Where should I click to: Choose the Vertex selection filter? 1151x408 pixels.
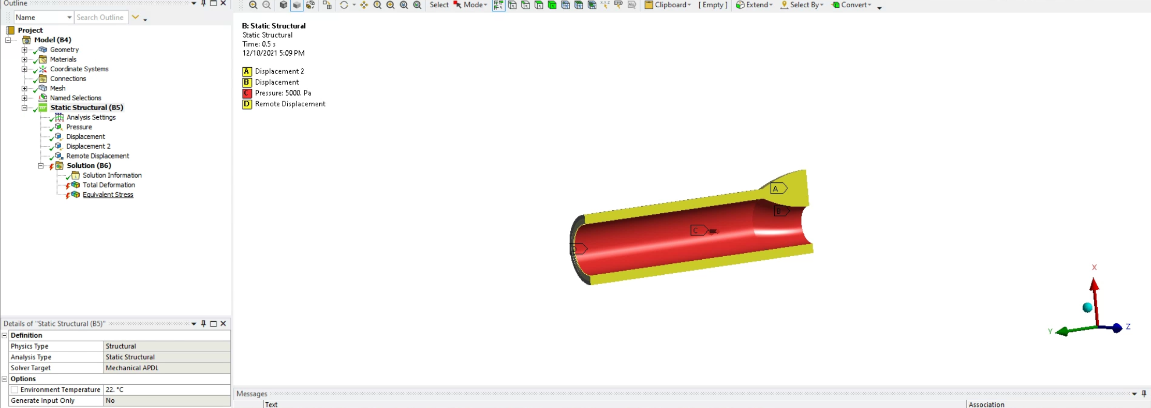[512, 5]
